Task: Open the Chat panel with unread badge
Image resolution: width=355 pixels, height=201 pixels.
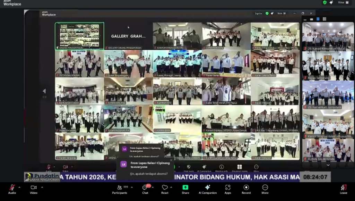Action: pos(145,188)
